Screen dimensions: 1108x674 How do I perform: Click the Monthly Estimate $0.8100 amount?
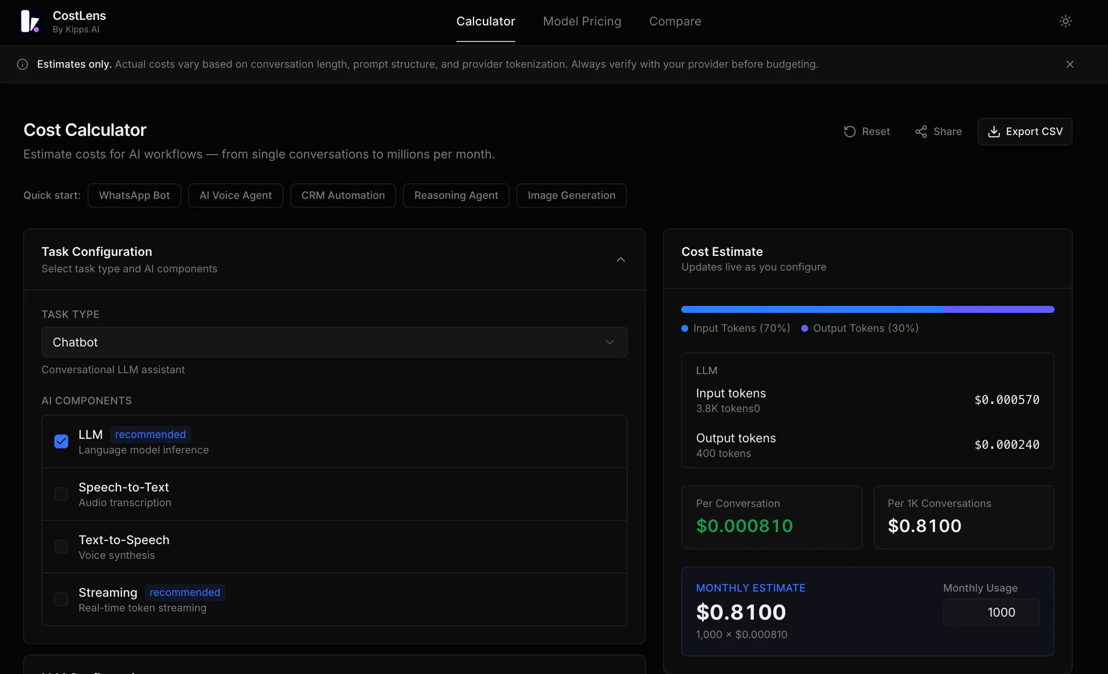pos(741,612)
